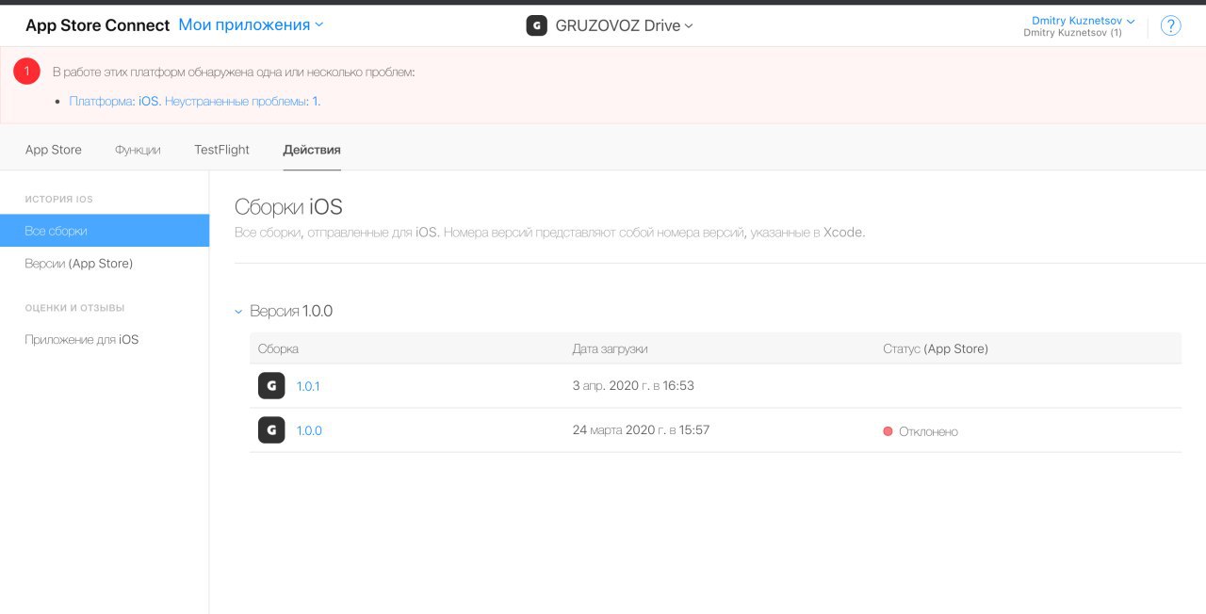This screenshot has height=614, width=1206.
Task: Open the Мои приложения dropdown
Action: (251, 25)
